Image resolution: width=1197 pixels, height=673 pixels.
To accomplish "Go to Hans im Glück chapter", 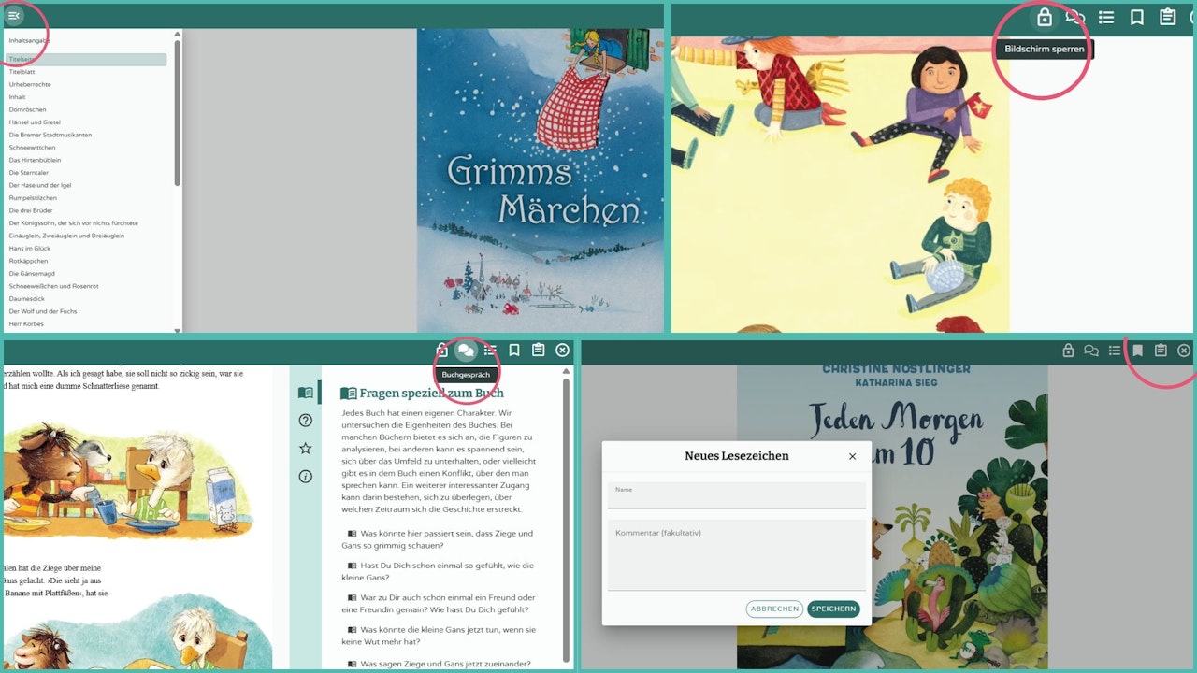I will 30,249.
